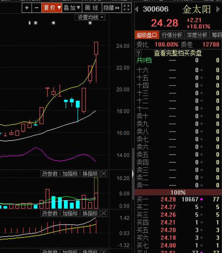The height and width of the screenshot is (253, 222).
Task: Switch to 行情分析 tab
Action: tap(172, 35)
